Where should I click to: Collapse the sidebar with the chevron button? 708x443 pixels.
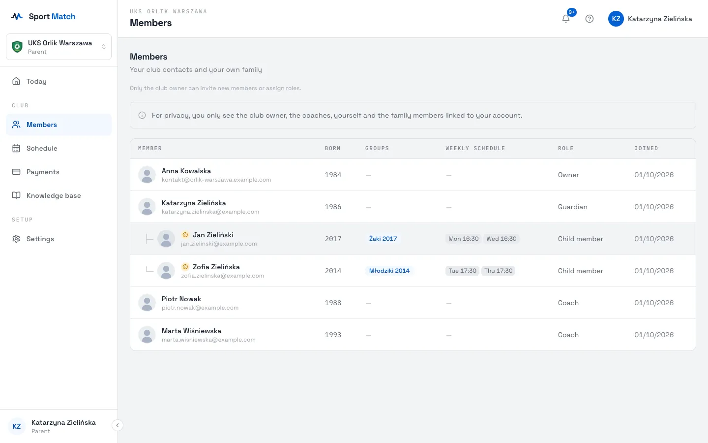pyautogui.click(x=118, y=425)
